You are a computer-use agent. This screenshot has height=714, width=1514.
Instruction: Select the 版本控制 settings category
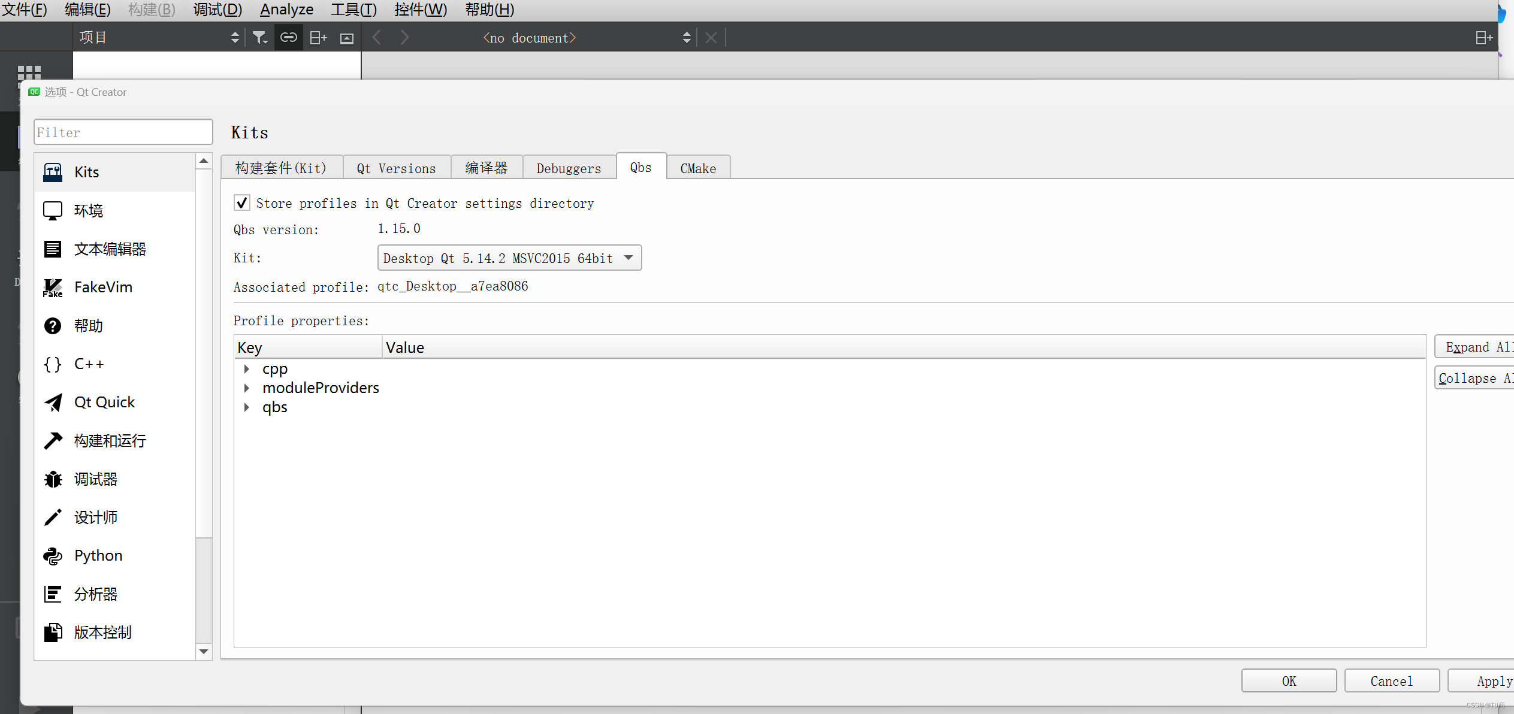(102, 632)
